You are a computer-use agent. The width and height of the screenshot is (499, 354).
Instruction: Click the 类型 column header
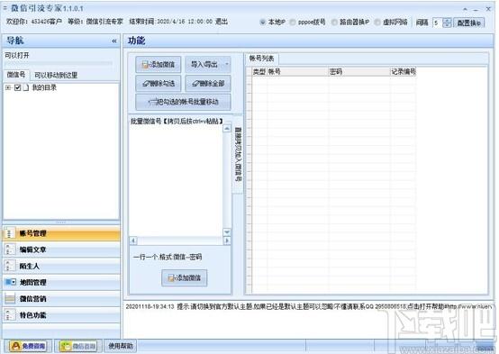(x=259, y=72)
